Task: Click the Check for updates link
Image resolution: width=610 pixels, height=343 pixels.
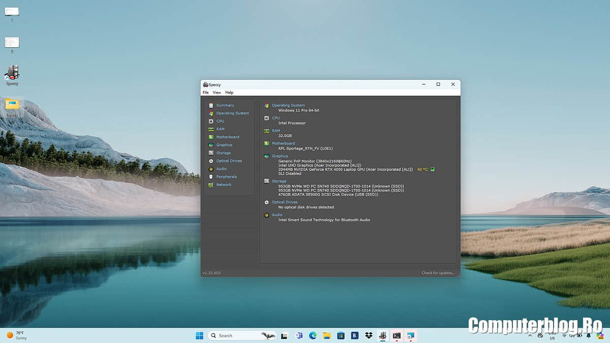Action: tap(438, 273)
